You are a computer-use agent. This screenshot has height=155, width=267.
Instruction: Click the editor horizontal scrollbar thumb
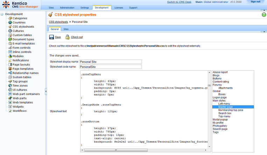116,150
